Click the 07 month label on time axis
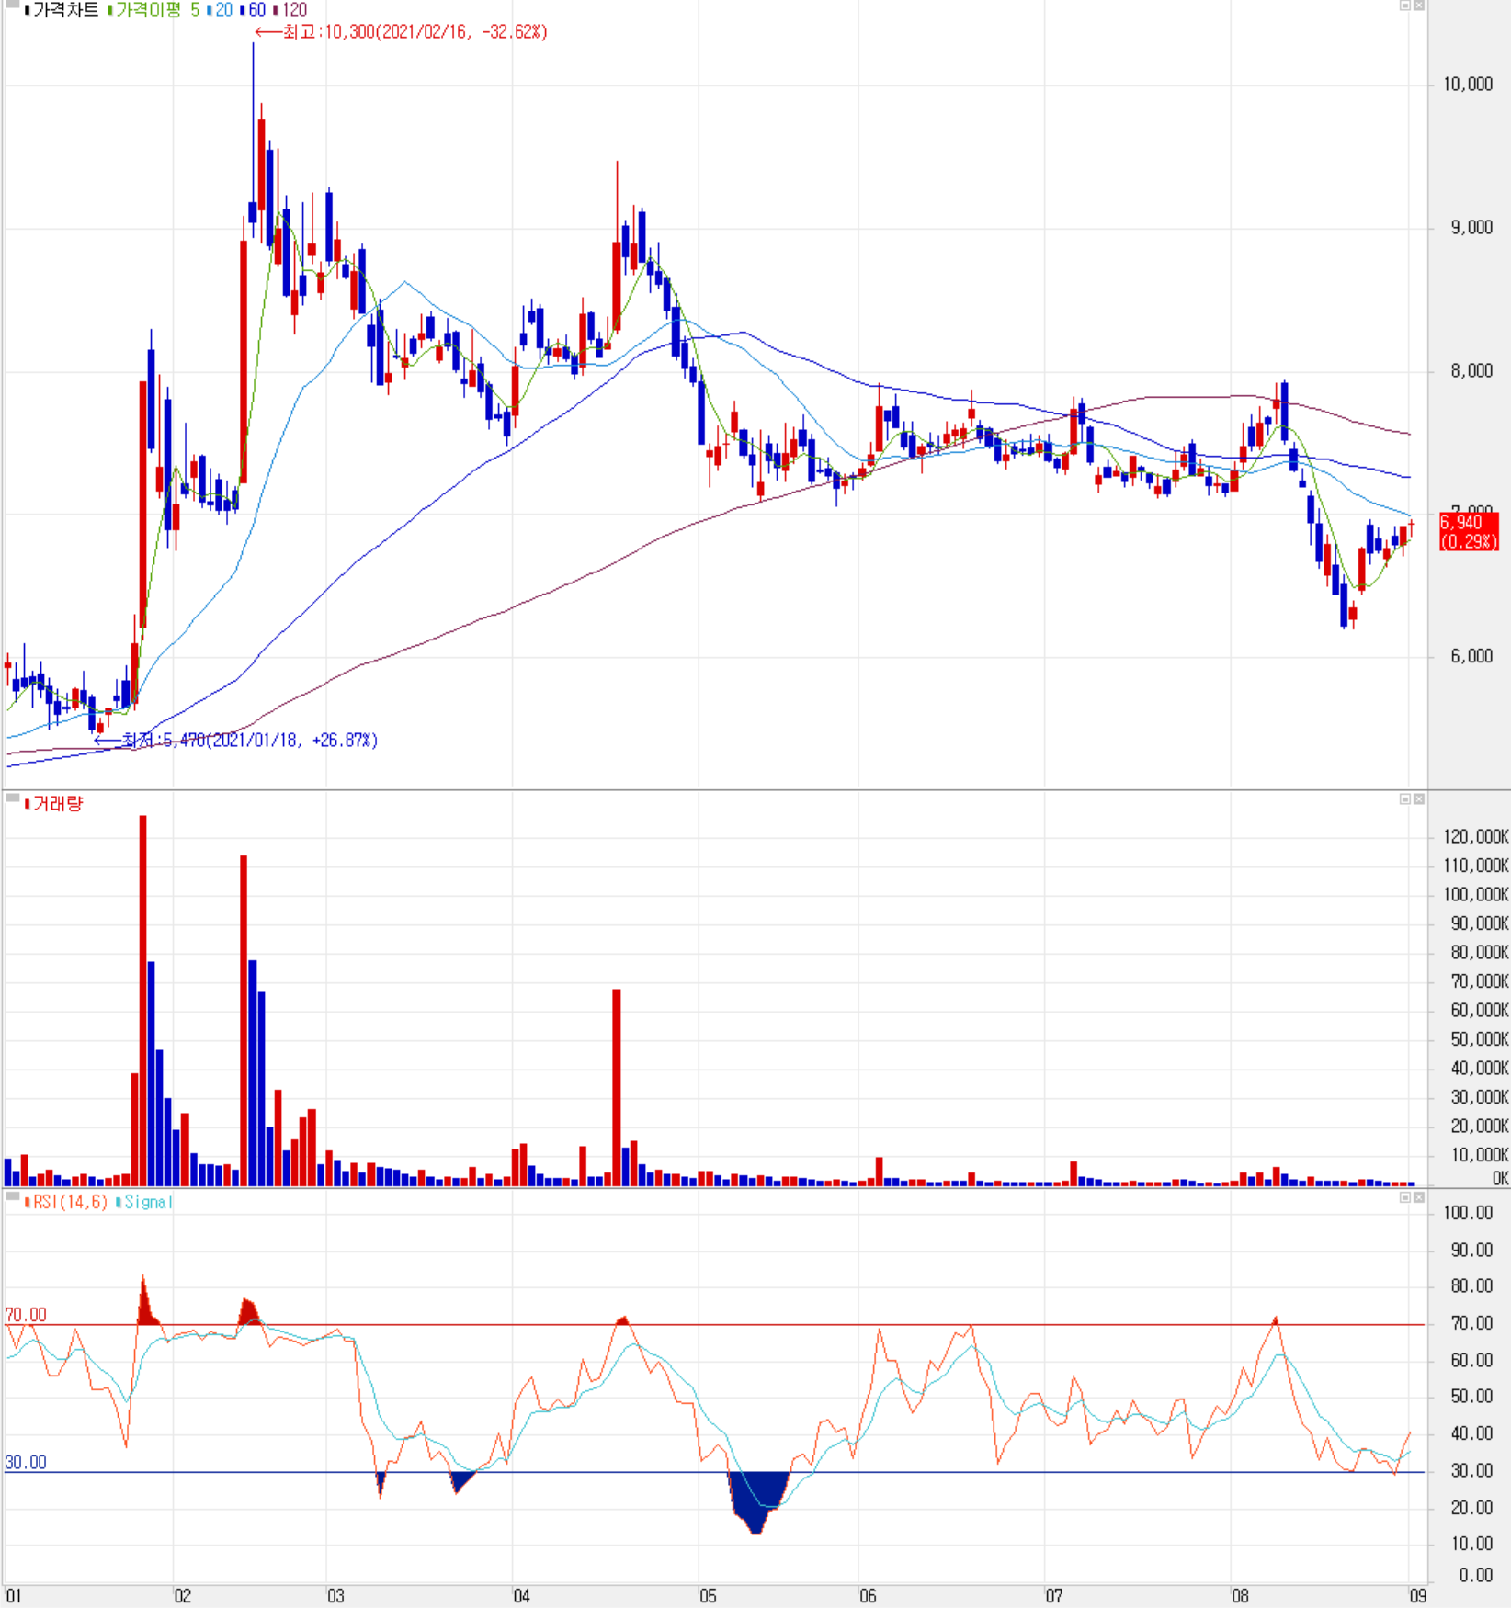This screenshot has height=1608, width=1511. click(1053, 1596)
